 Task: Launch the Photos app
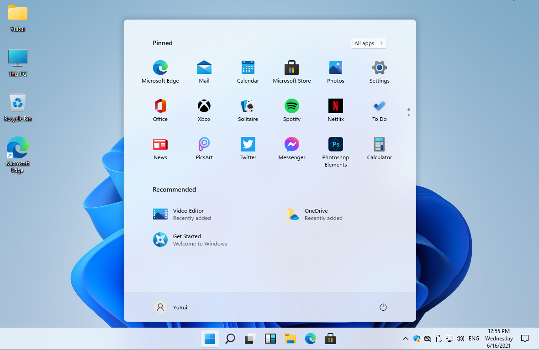coord(335,72)
